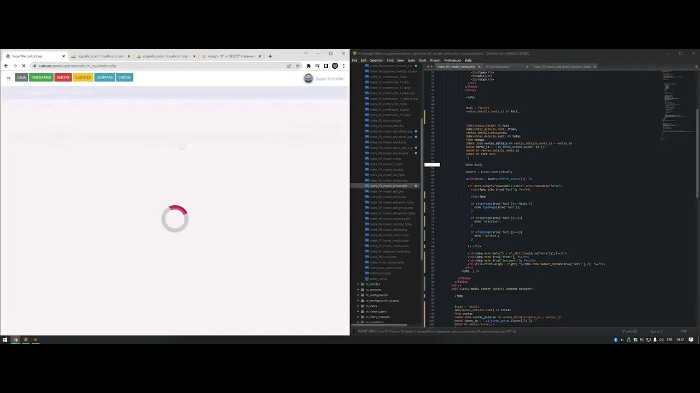The width and height of the screenshot is (700, 393).
Task: Open the File menu in Sublime Text
Action: [x=354, y=60]
